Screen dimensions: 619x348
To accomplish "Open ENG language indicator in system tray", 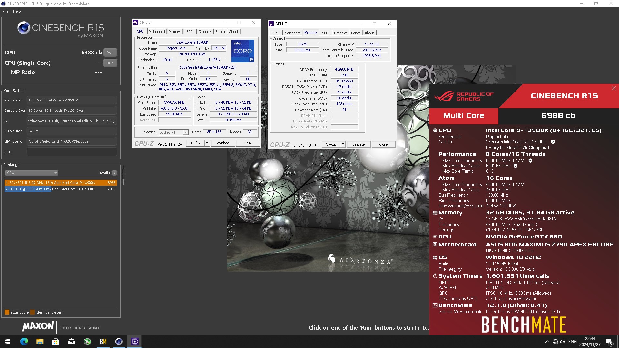I will 572,342.
